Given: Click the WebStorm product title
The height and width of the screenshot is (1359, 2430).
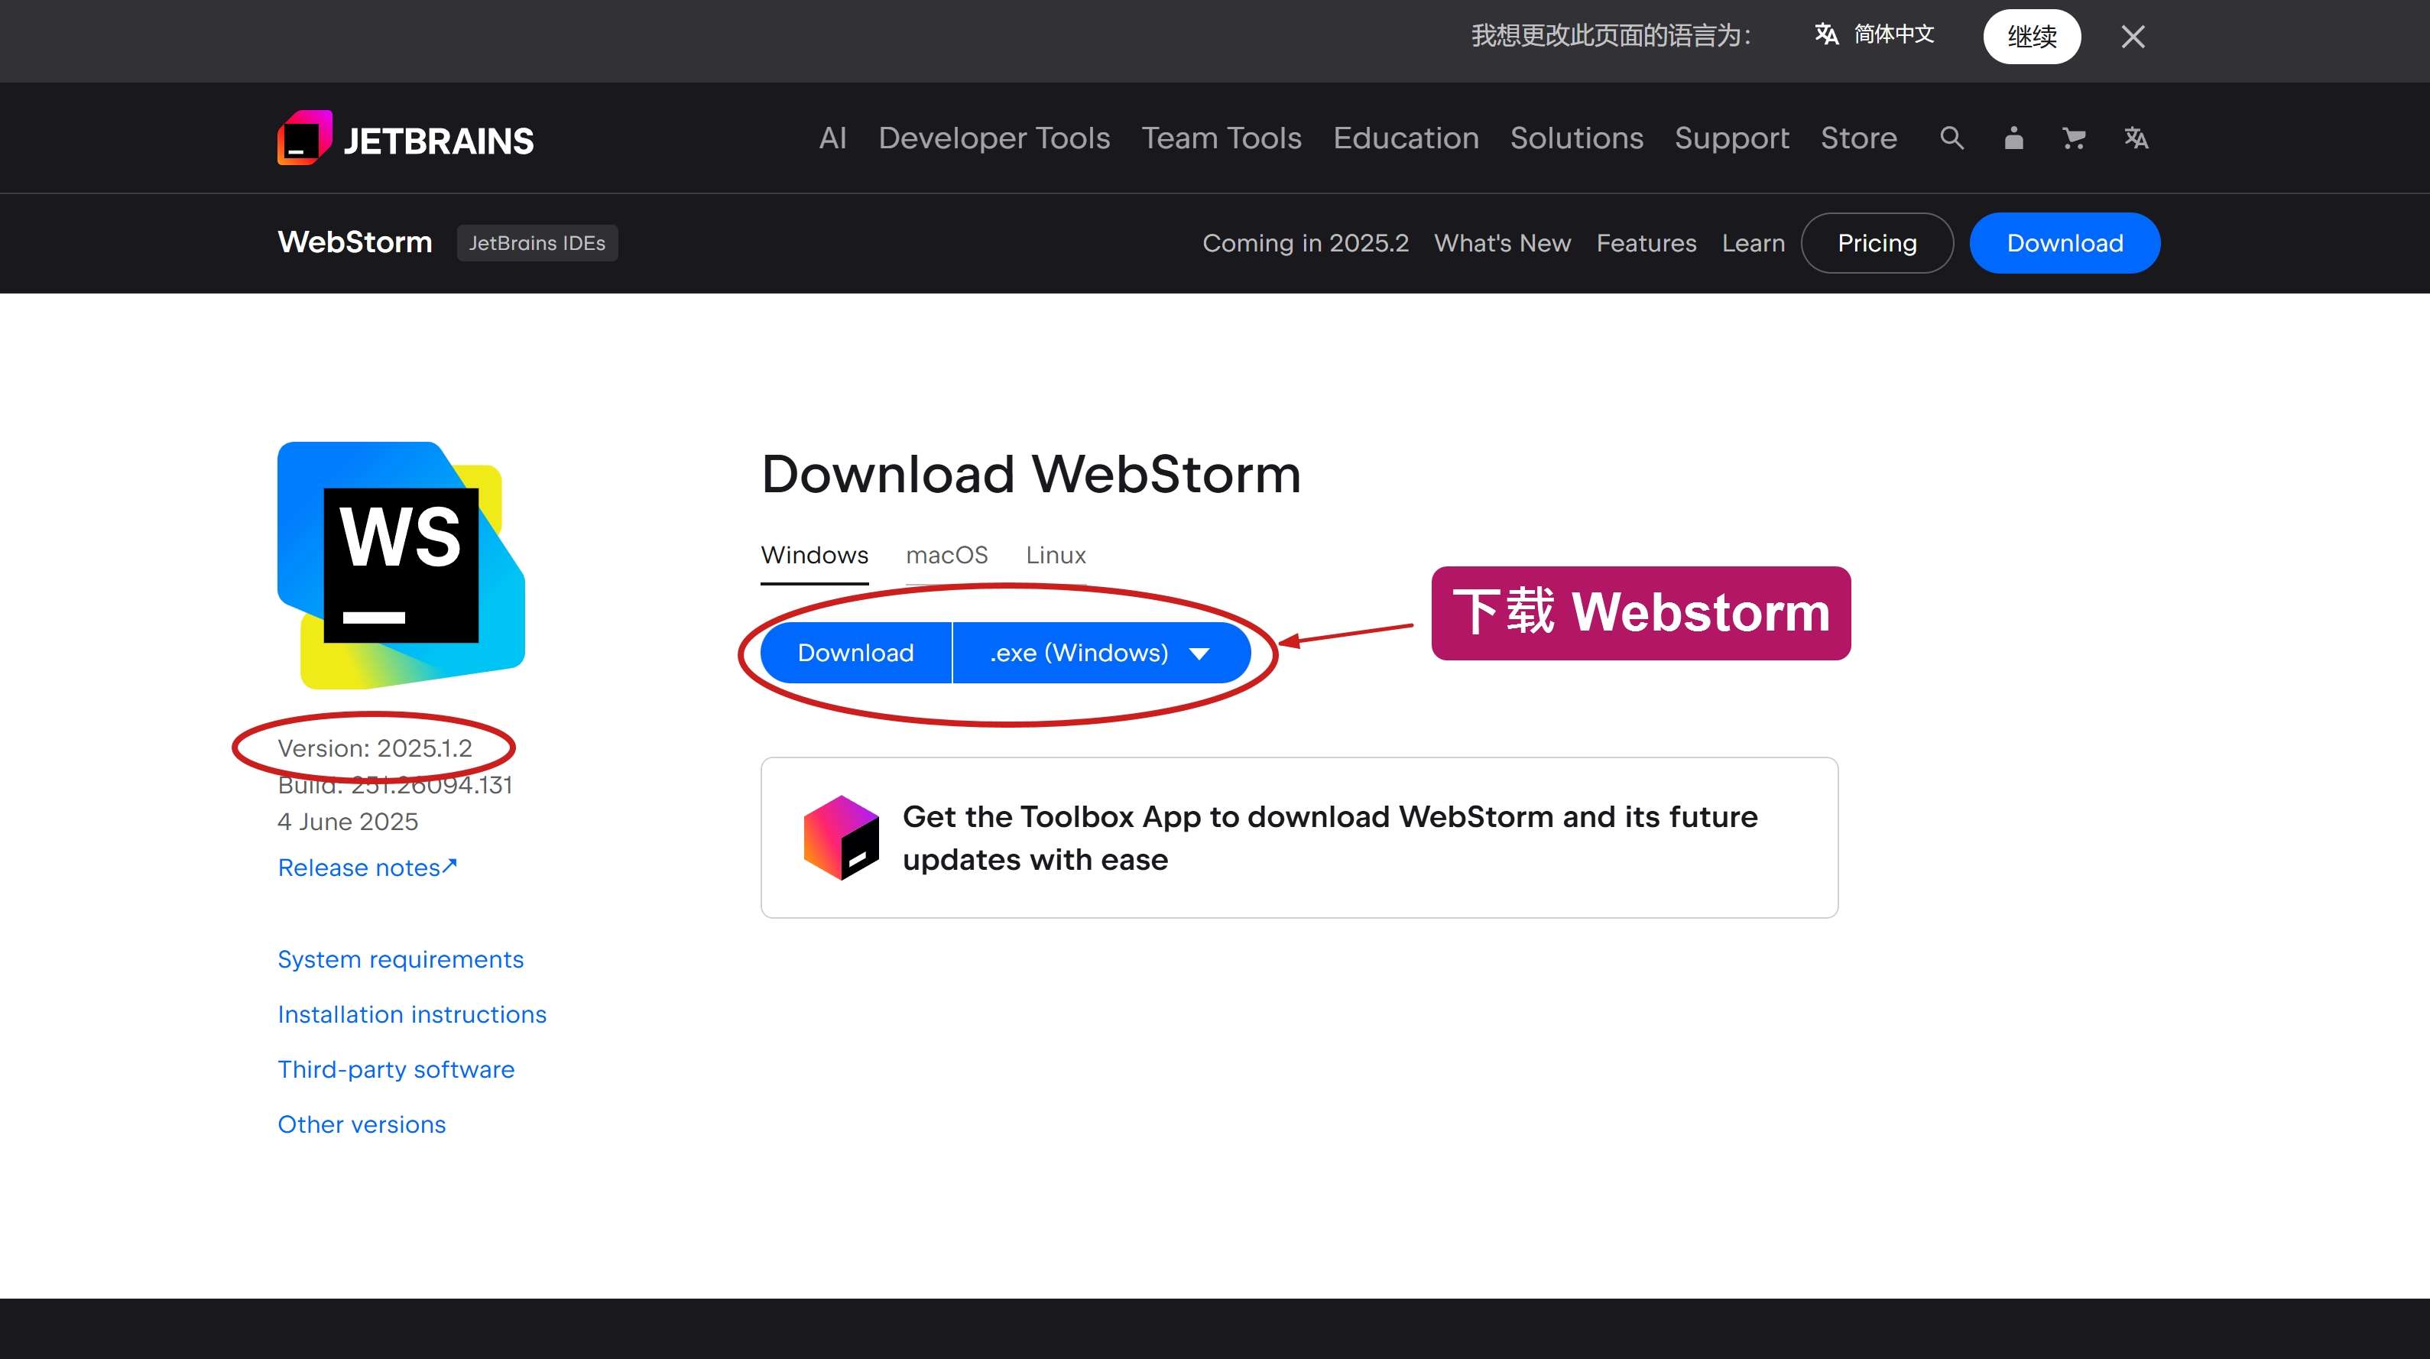Looking at the screenshot, I should (355, 242).
